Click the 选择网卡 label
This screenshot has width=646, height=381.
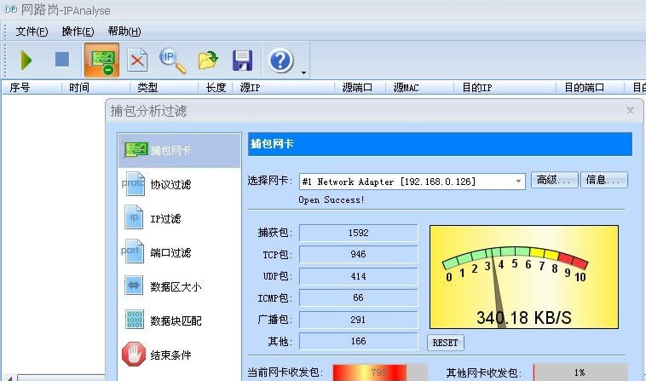269,181
